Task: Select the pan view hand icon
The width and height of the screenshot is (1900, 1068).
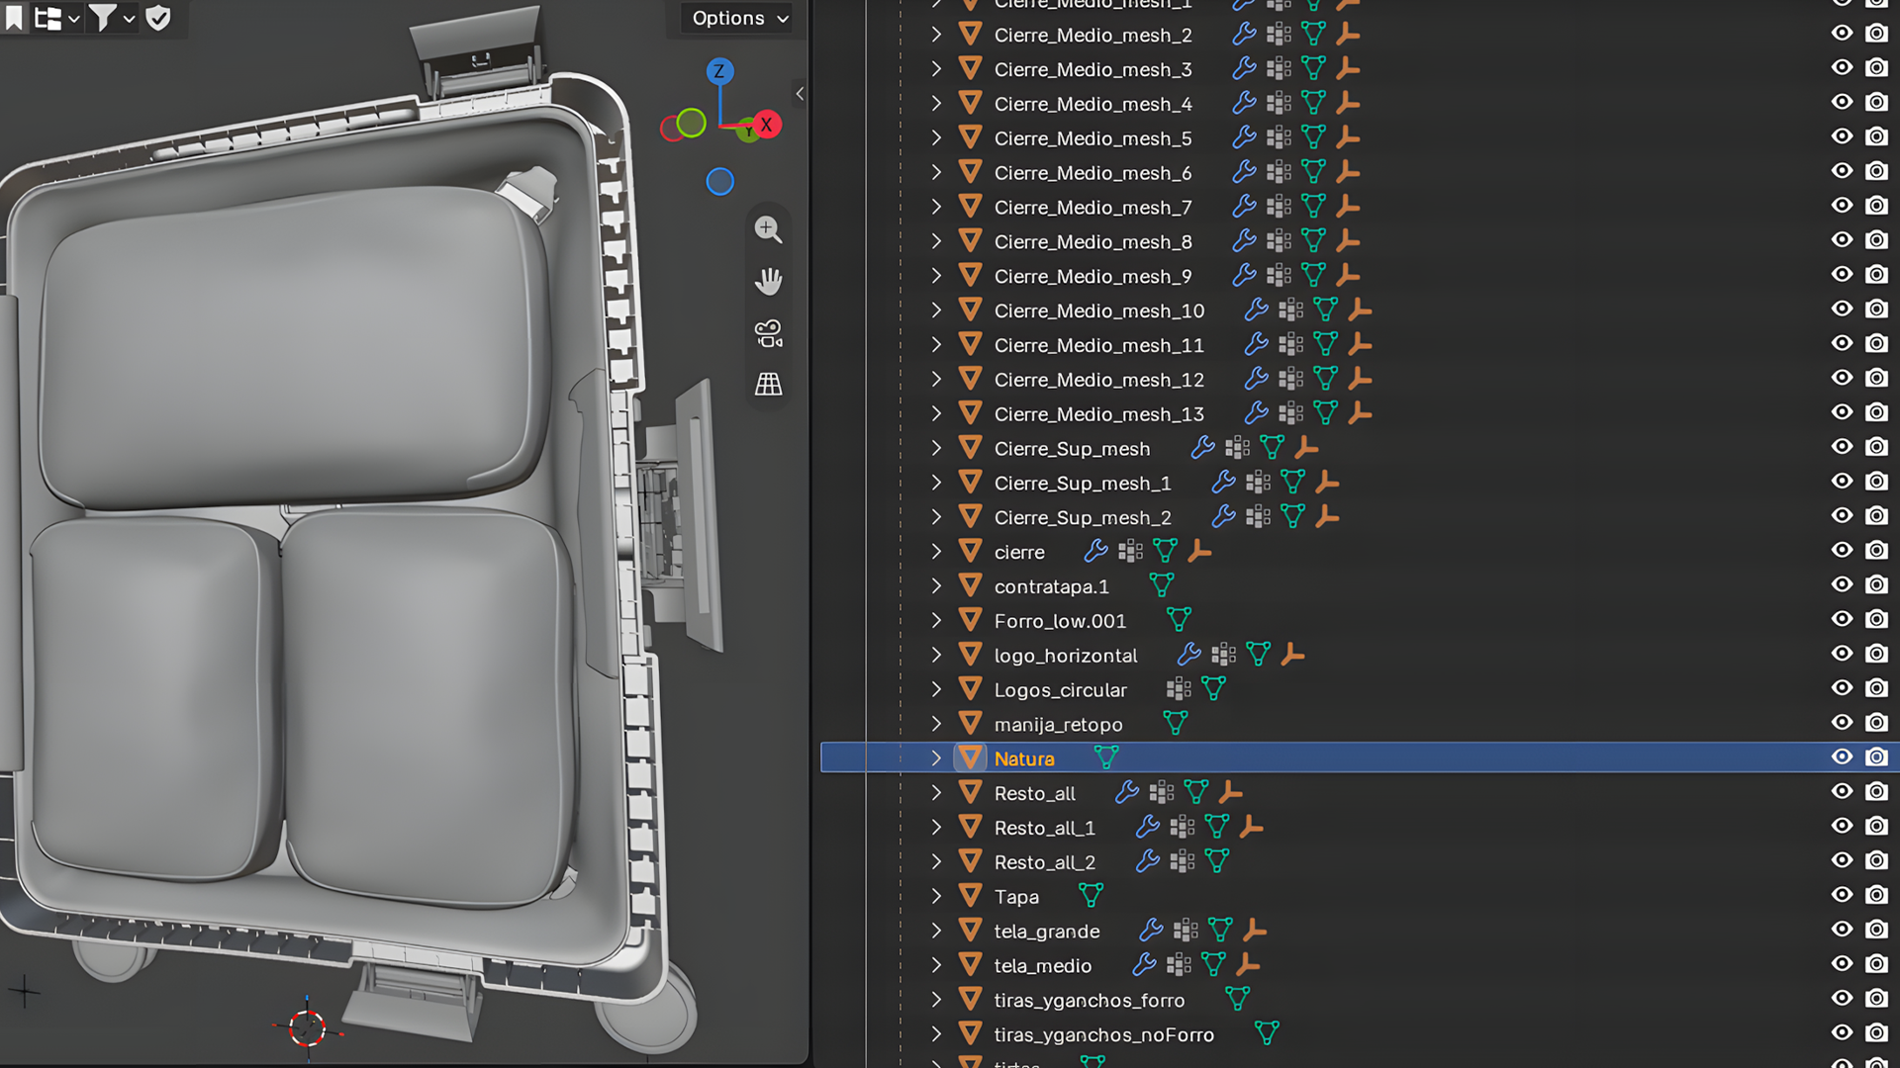Action: pyautogui.click(x=768, y=281)
